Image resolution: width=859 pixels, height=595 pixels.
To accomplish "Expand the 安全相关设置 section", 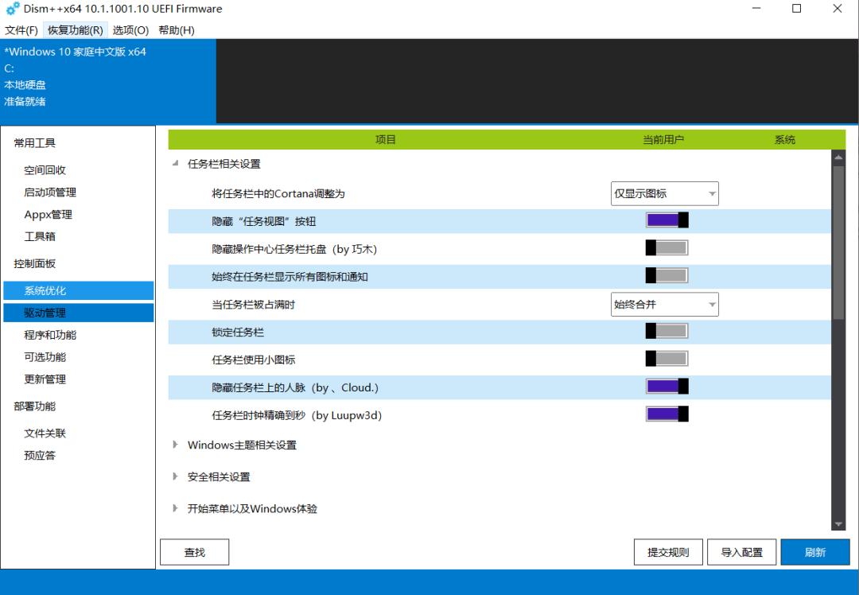I will coord(176,476).
